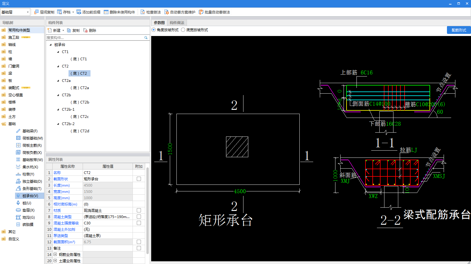Image resolution: width=471 pixels, height=264 pixels.
Task: Click the 下部筋 16C28 diagram value
Action: 393,124
